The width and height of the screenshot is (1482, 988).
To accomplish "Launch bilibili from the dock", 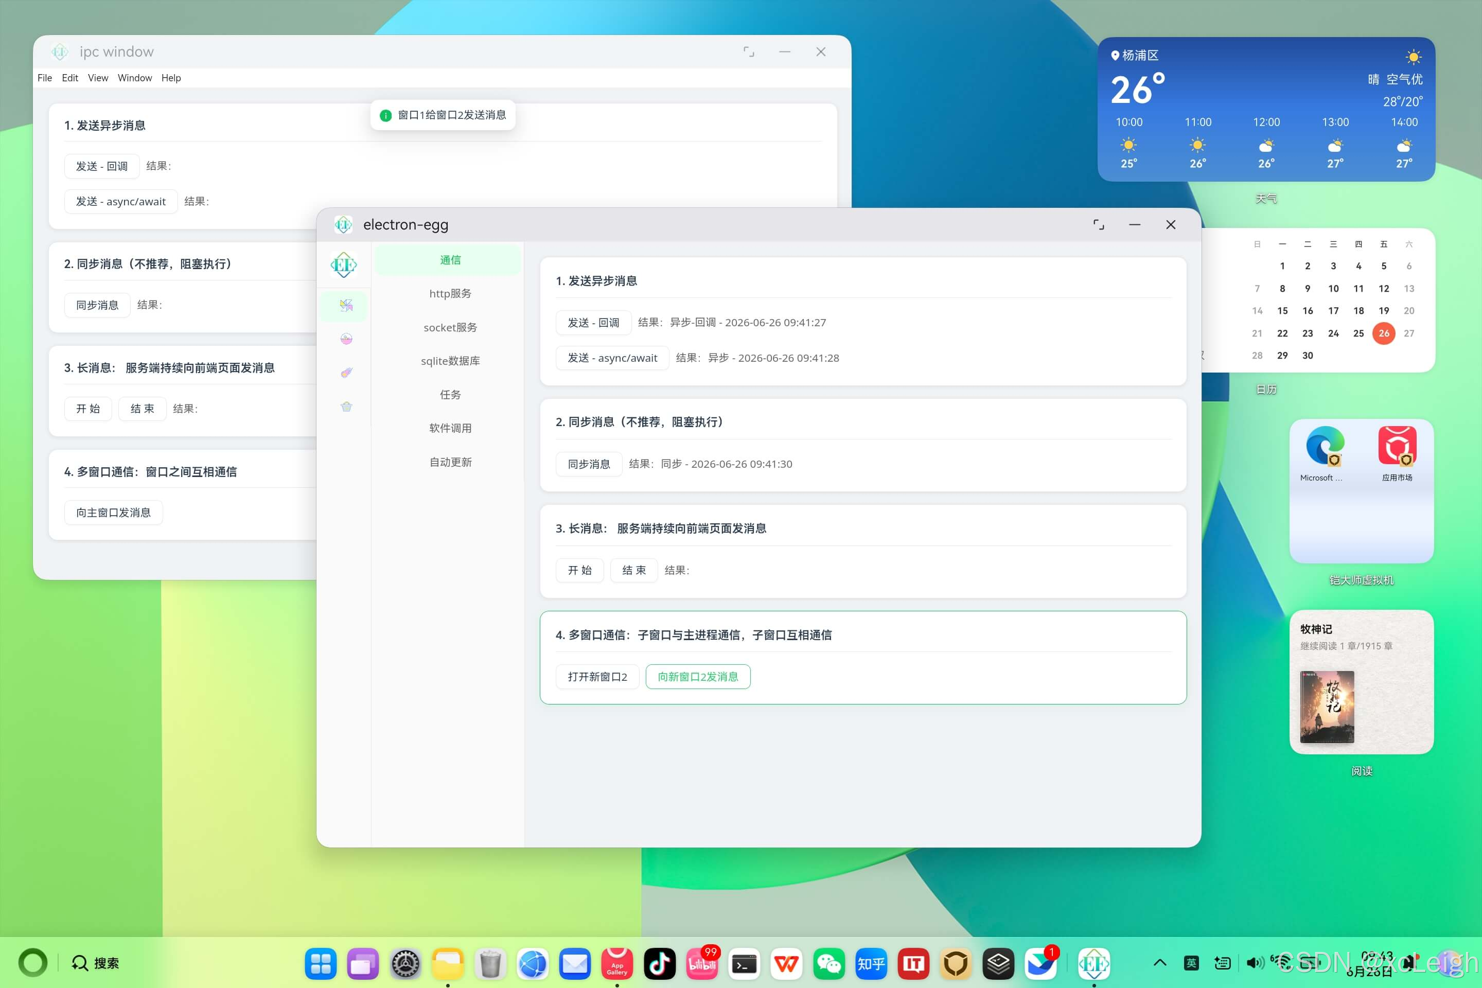I will point(702,963).
